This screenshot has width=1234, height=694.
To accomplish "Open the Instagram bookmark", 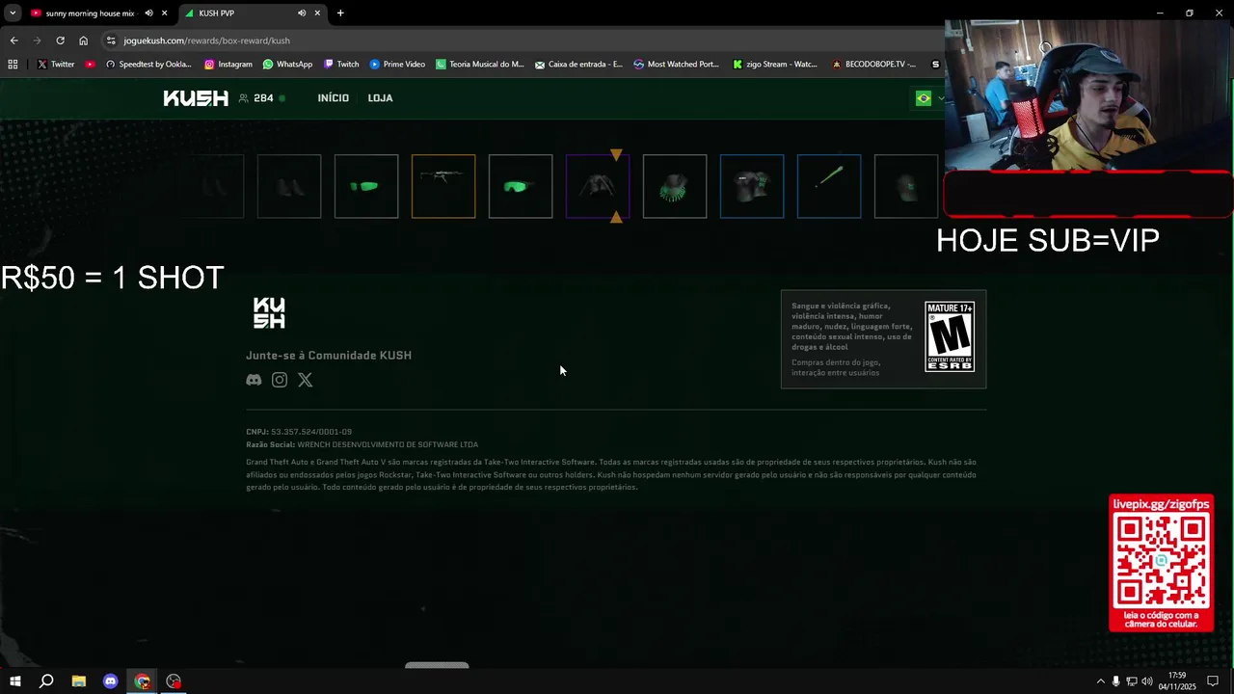I will (x=228, y=65).
